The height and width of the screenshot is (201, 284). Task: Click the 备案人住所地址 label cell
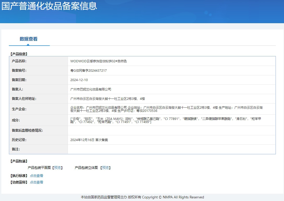tap(39, 99)
